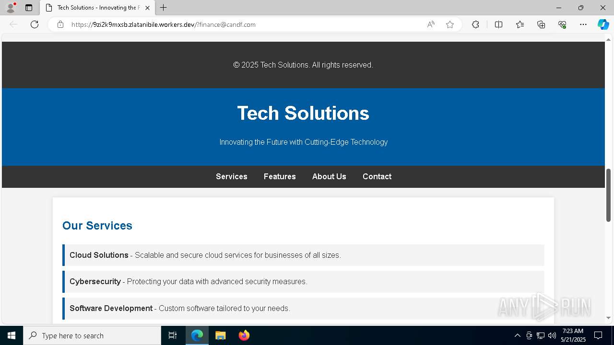This screenshot has width=614, height=345.
Task: Click the scrollbar up arrow
Action: (x=609, y=39)
